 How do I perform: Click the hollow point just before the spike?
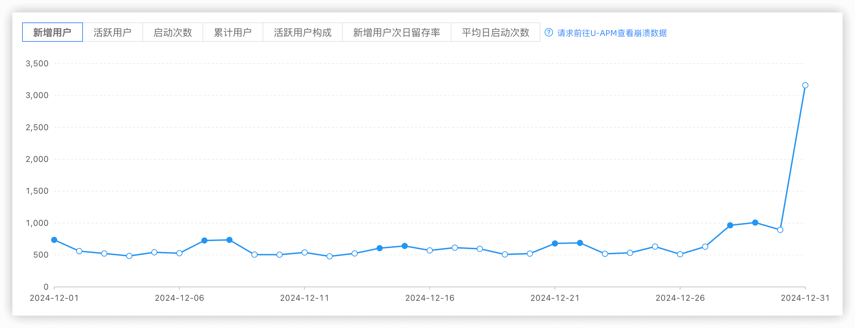coord(780,230)
